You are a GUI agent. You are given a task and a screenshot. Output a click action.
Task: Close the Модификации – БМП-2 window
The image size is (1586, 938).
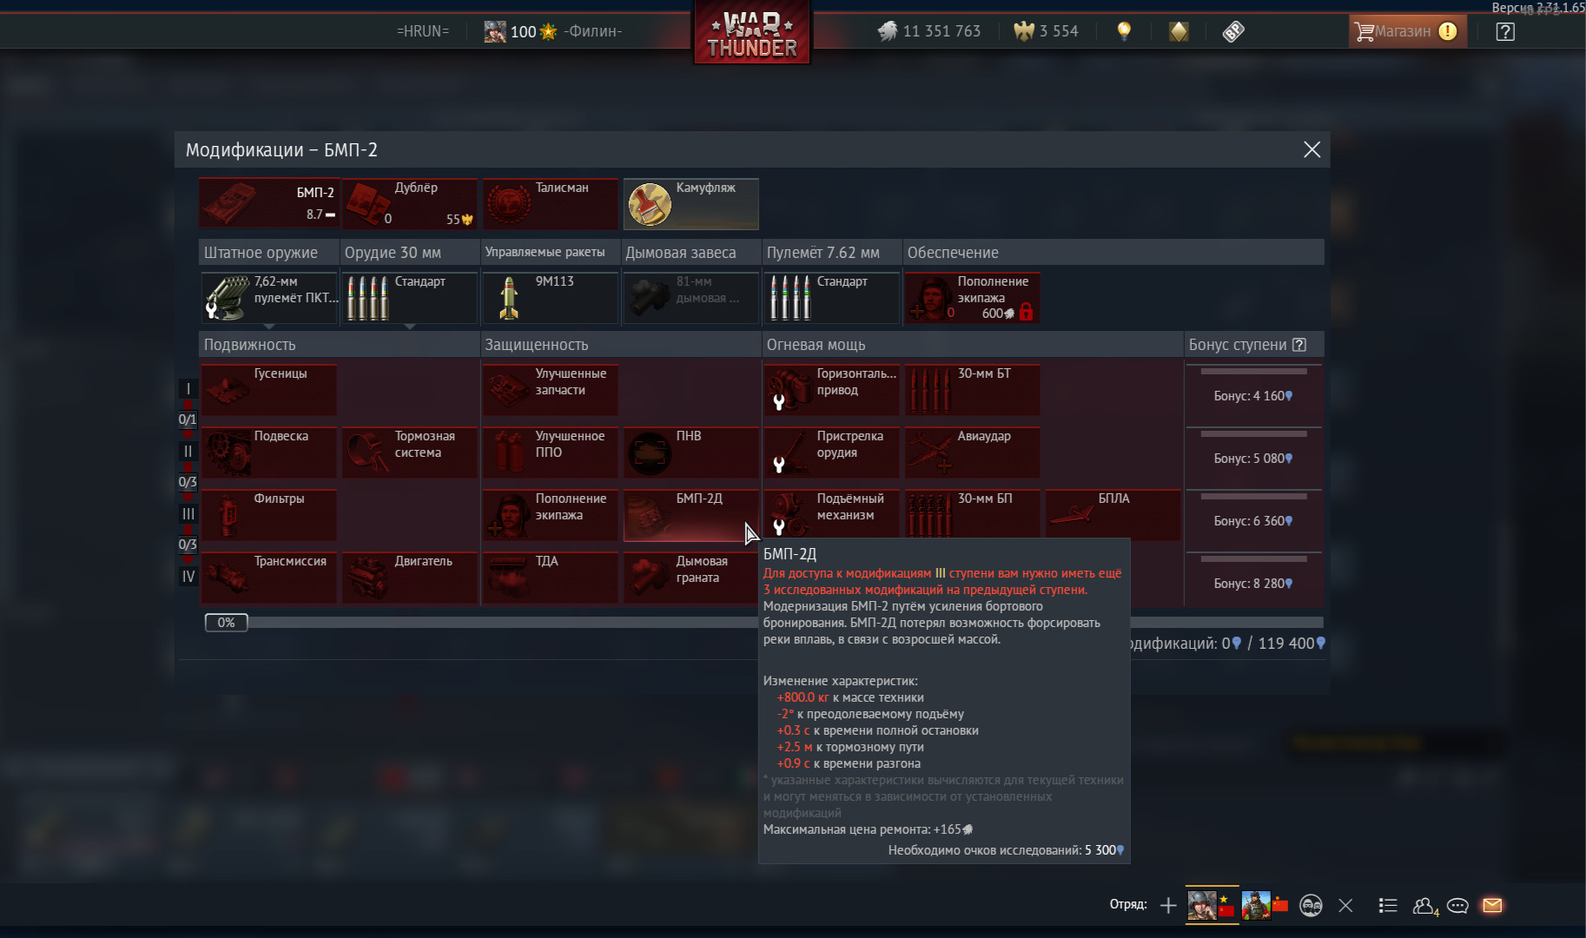[x=1312, y=149]
